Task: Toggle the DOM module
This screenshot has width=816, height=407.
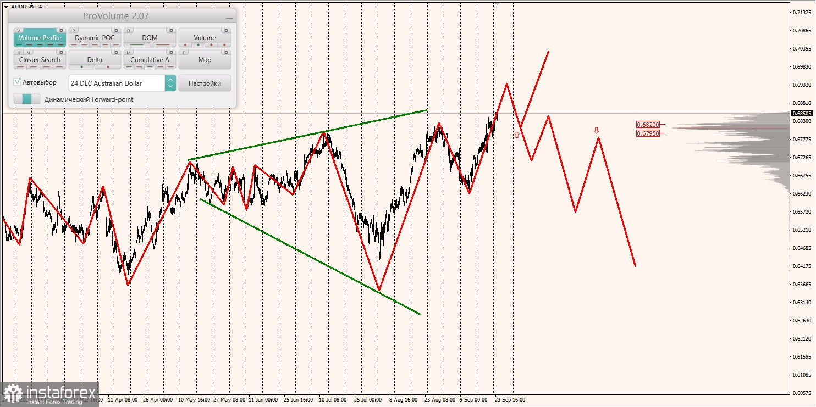Action: 150,38
